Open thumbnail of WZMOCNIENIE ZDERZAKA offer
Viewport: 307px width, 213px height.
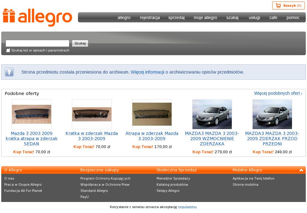212,114
